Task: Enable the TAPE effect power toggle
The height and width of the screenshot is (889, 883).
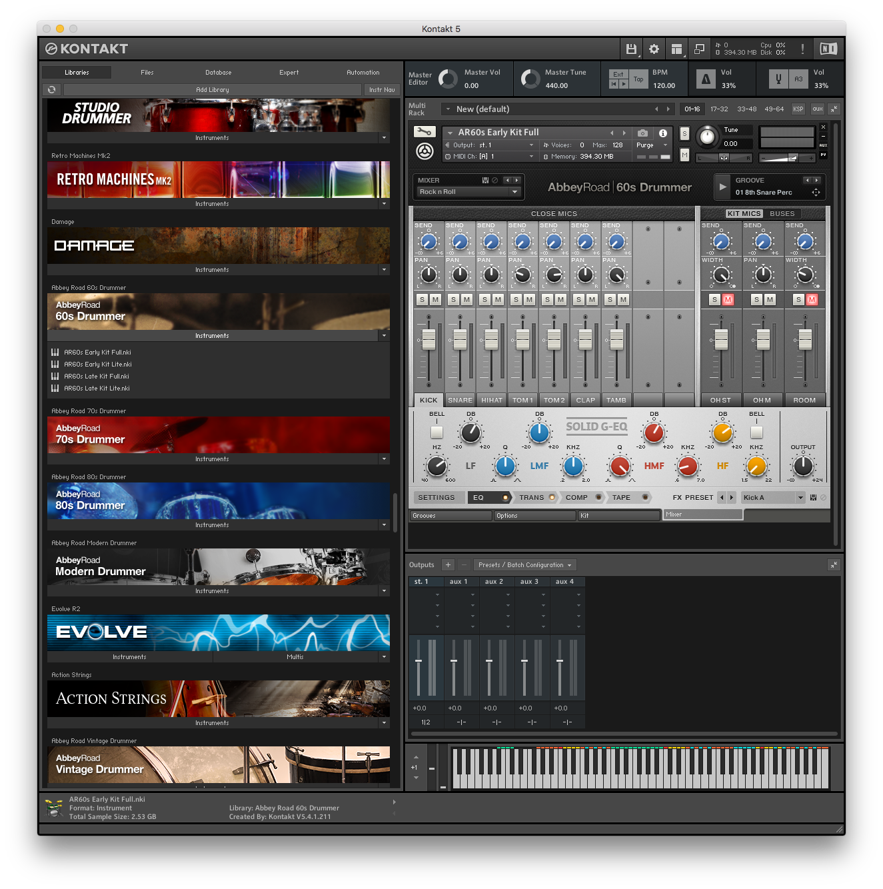Action: tap(645, 497)
